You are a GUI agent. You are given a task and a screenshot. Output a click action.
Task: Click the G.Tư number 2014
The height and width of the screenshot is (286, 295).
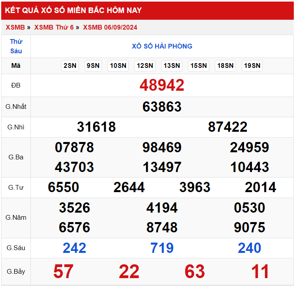tap(260, 187)
